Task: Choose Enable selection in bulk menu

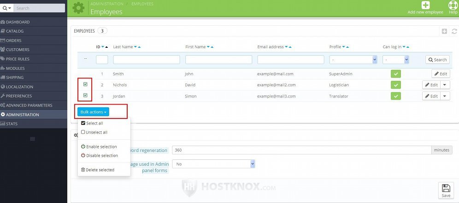Action: [99, 147]
